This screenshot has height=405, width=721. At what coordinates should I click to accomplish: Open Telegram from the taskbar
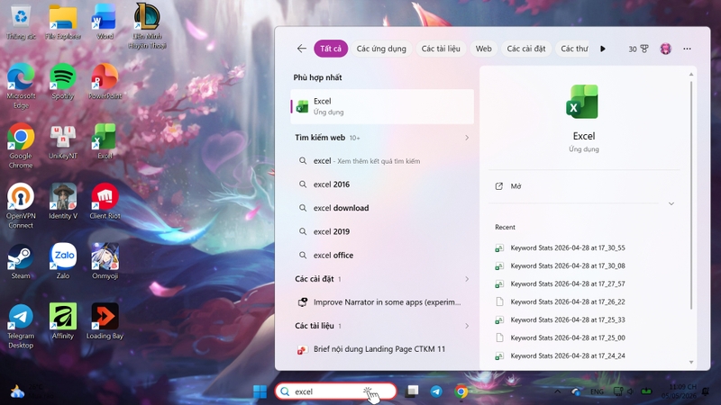(x=436, y=391)
